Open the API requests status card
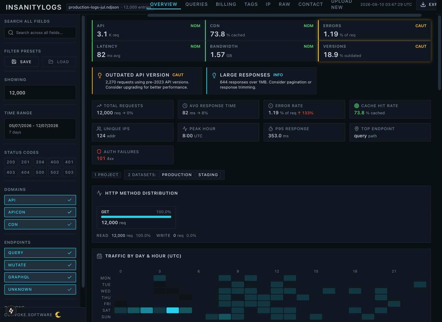Screen dimensions: 442x322 coord(148,30)
